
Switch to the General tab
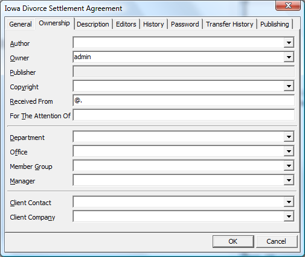(x=21, y=24)
